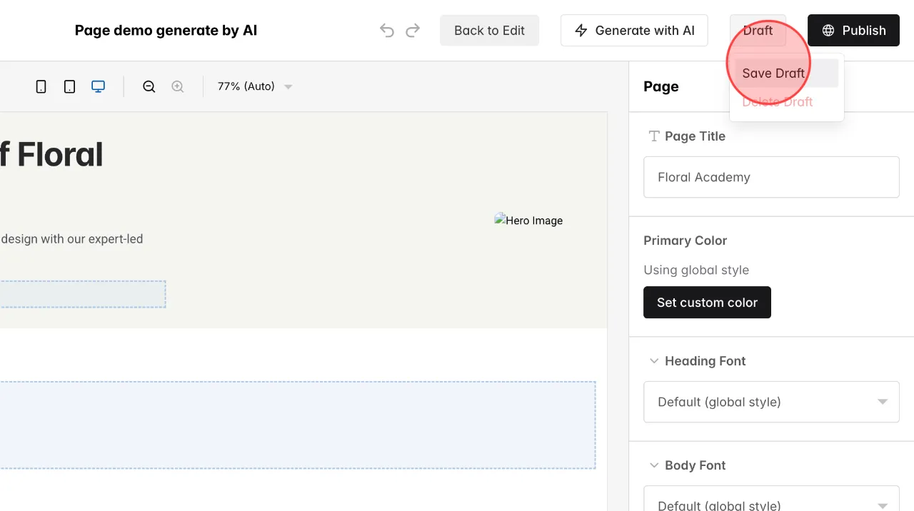Screen dimensions: 914x511
Task: Click the Set custom color button
Action: pyautogui.click(x=707, y=303)
